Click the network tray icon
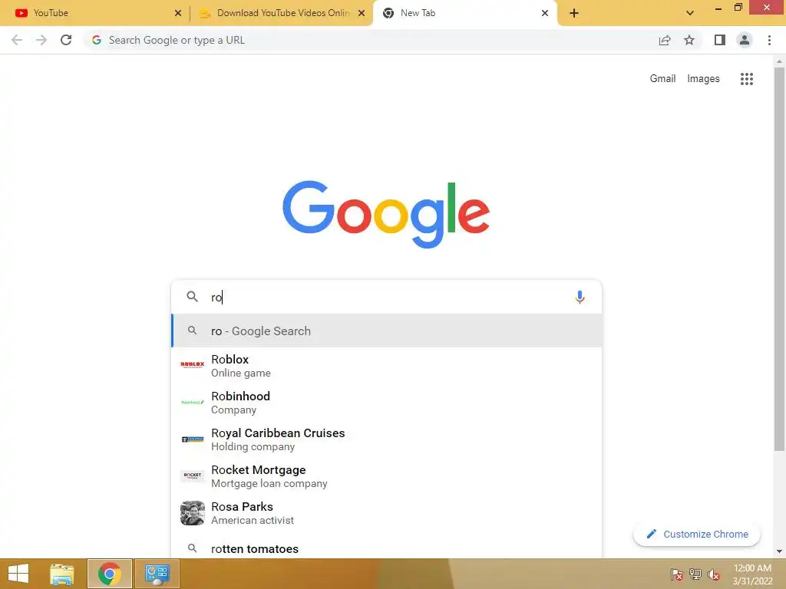 [695, 574]
